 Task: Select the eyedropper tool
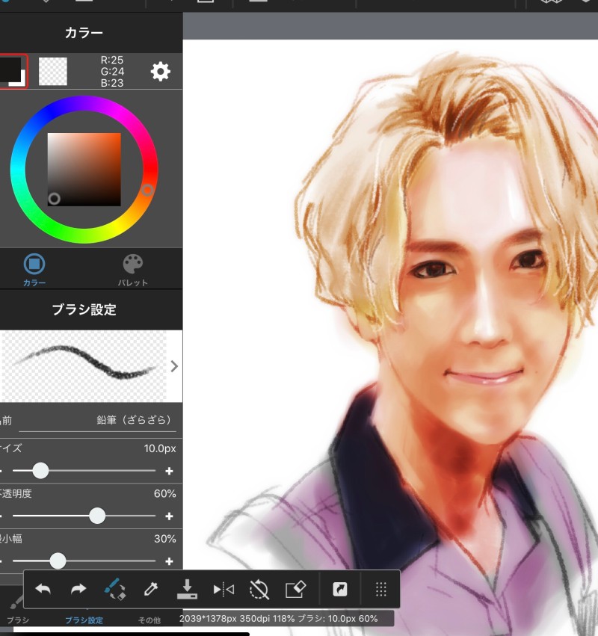(151, 589)
